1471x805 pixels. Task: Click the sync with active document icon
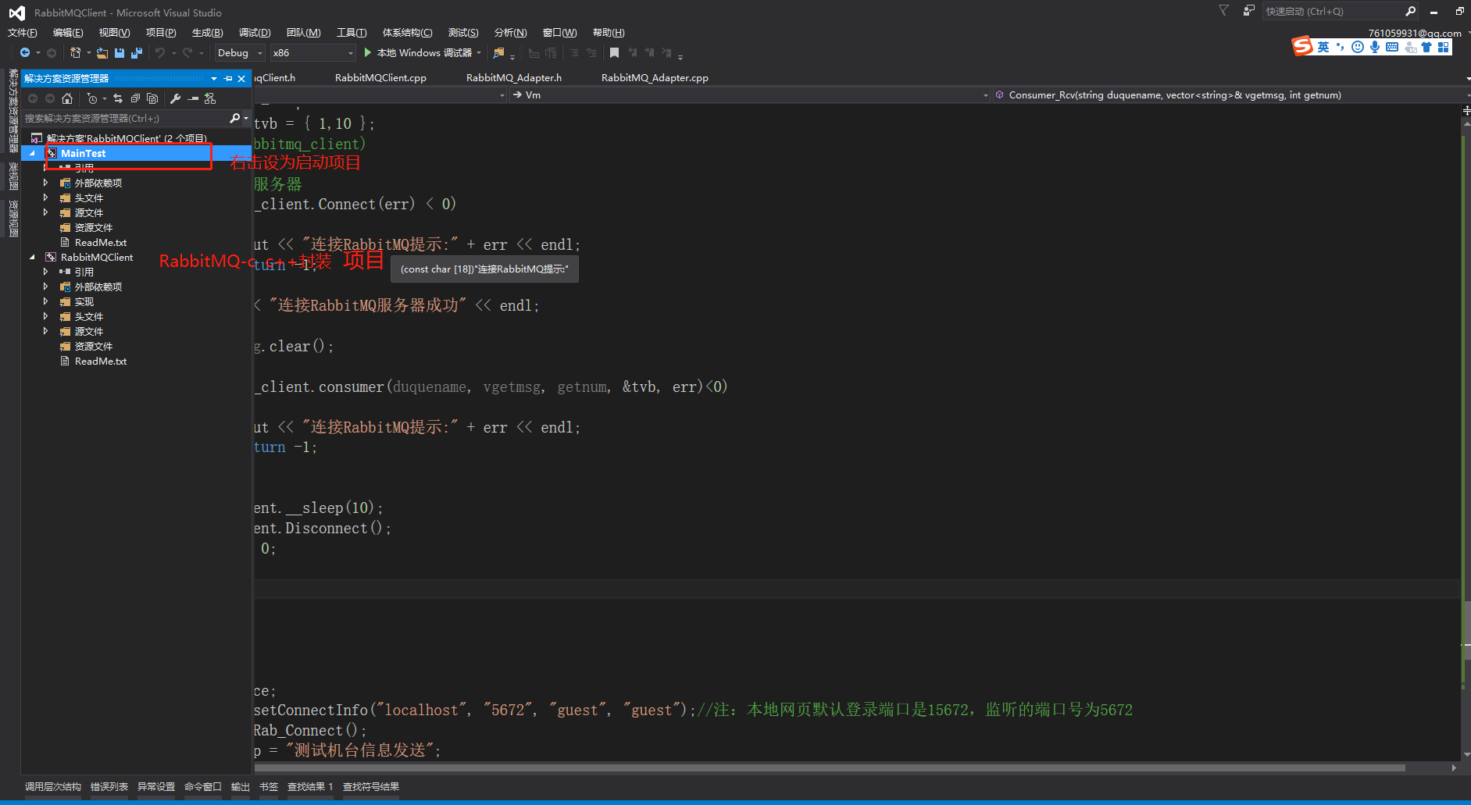[x=118, y=98]
